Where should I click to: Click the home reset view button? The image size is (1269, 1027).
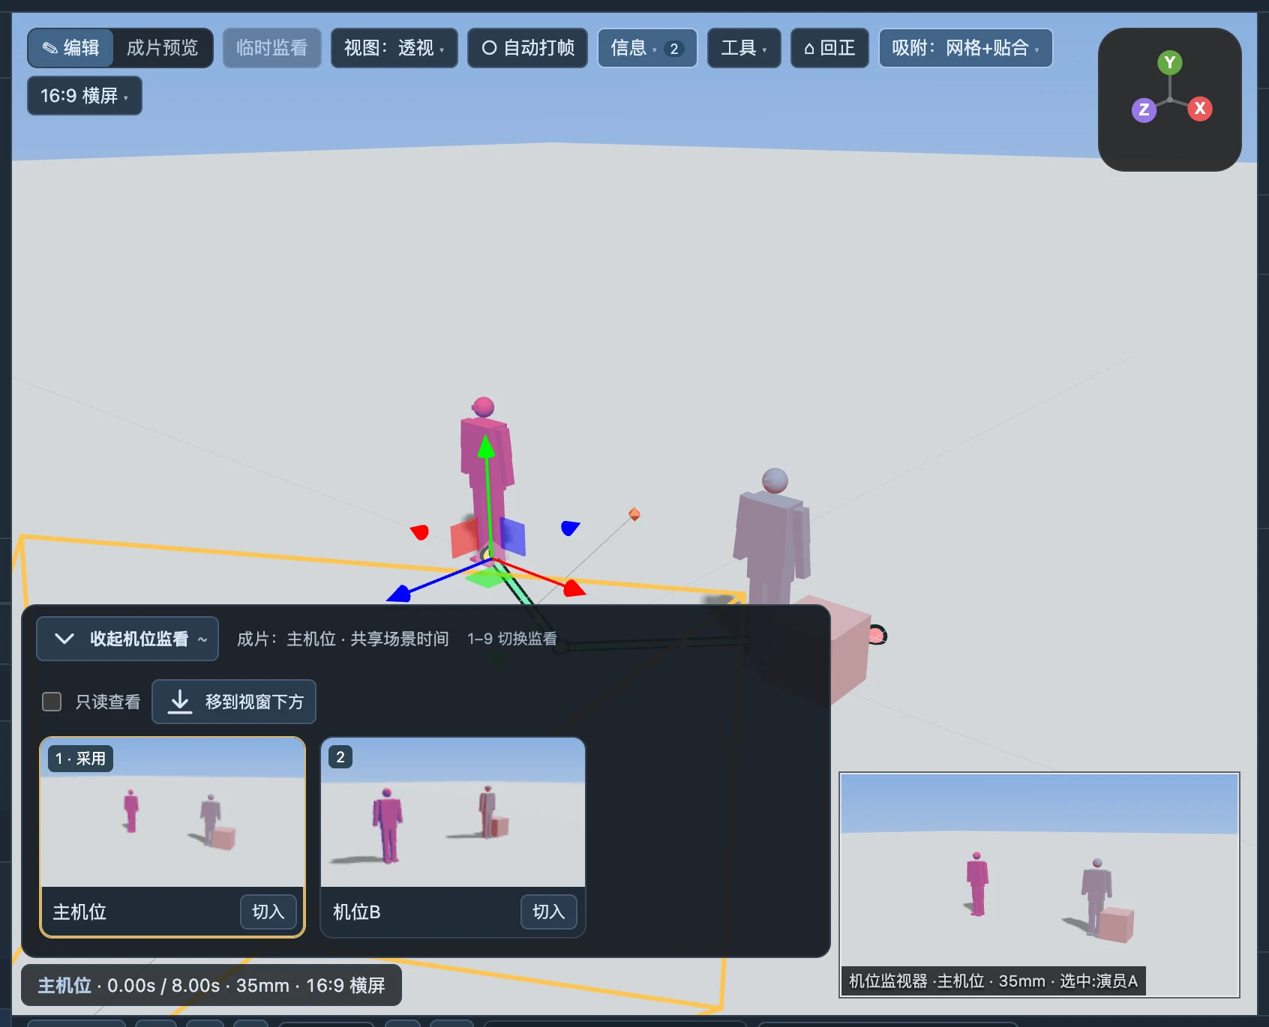coord(829,48)
